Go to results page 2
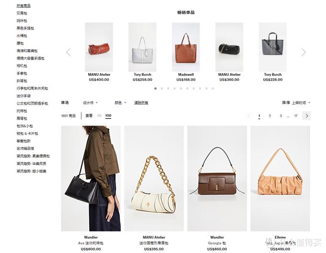This screenshot has width=326, height=253. click(270, 115)
